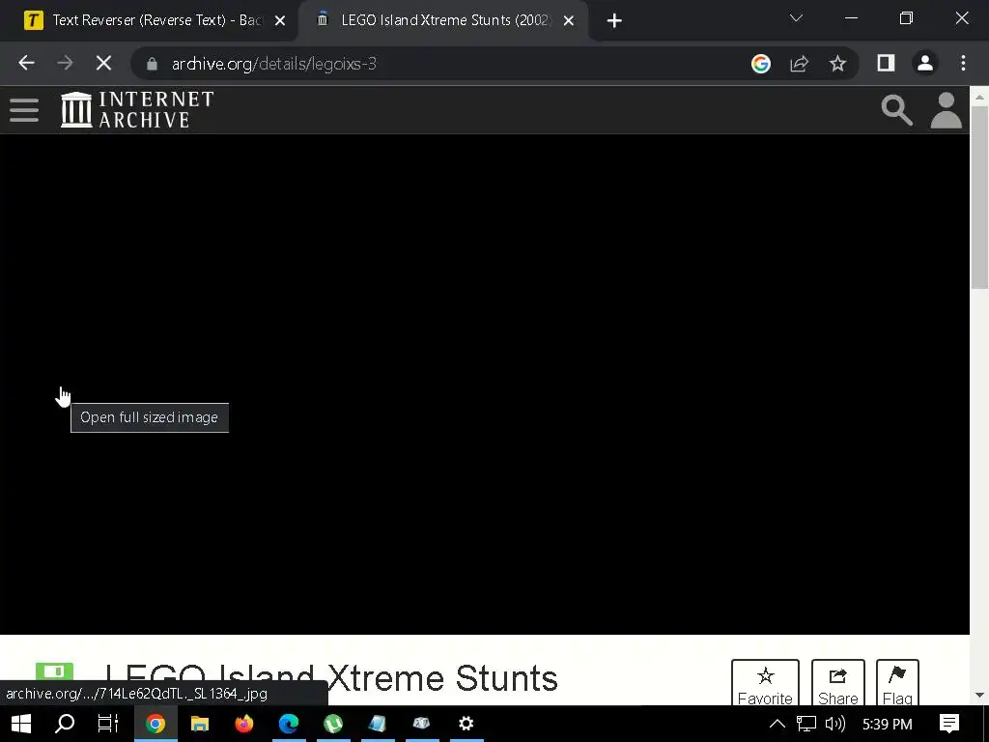
Task: Click the address bar URL
Action: tap(273, 64)
